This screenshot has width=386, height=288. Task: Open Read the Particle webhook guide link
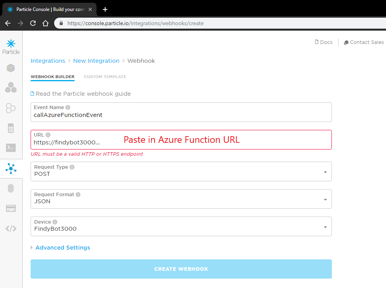tap(81, 94)
